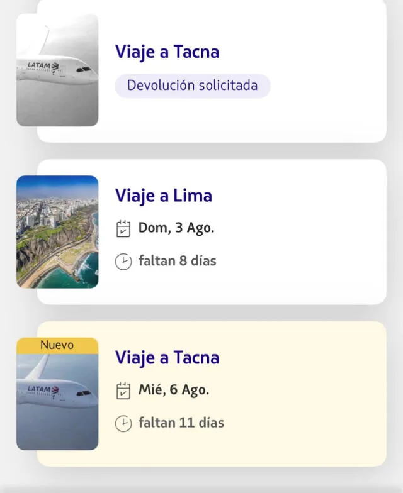Open the Lima coastline photo thumbnail
403x493 pixels.
[57, 232]
